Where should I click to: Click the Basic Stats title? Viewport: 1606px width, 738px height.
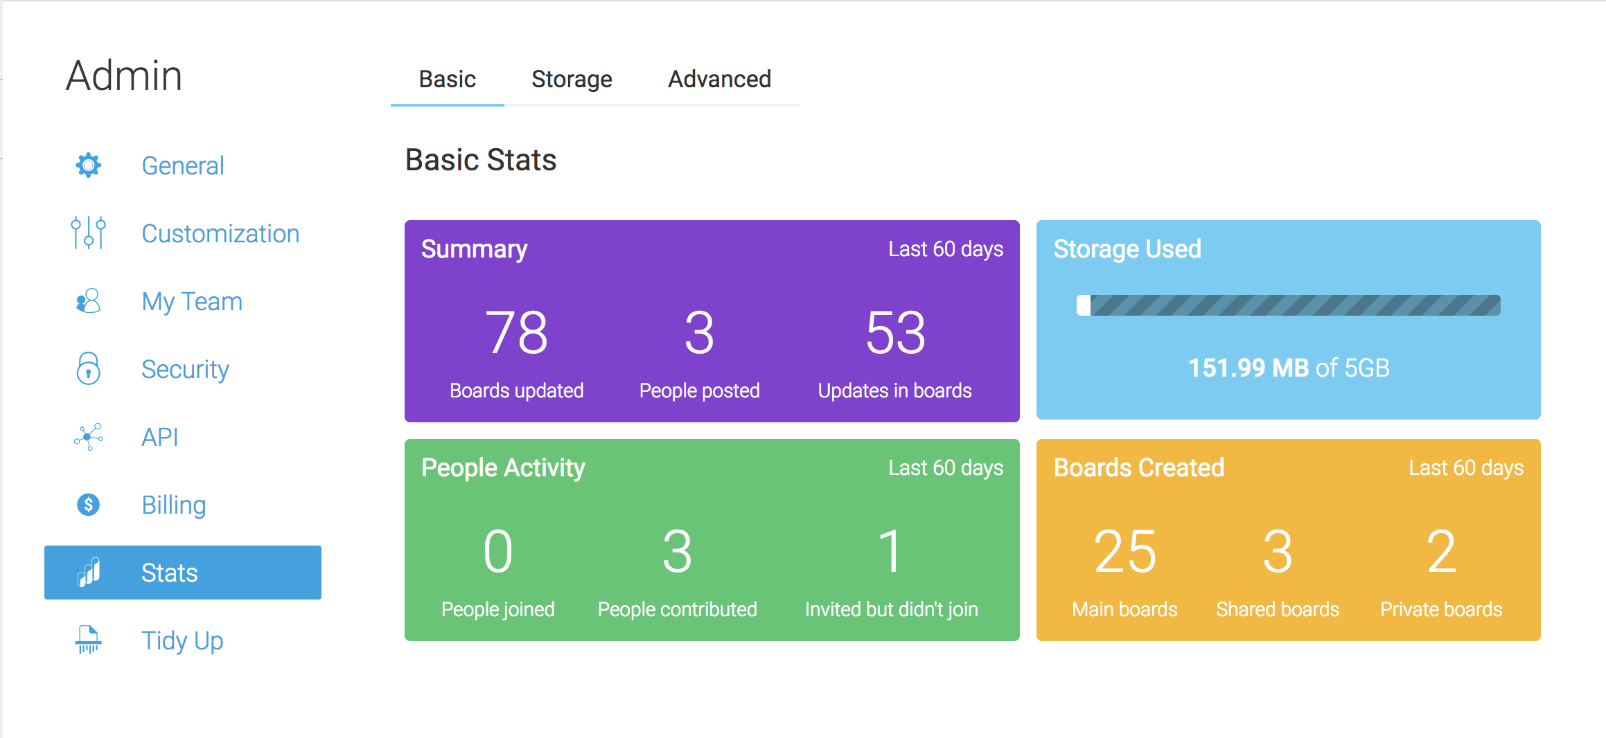point(481,160)
